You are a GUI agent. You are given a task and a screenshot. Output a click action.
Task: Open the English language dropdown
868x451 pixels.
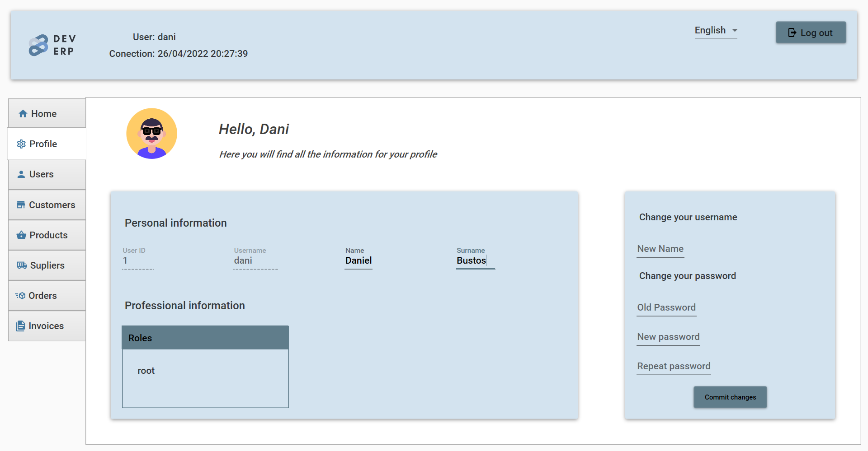coord(715,31)
